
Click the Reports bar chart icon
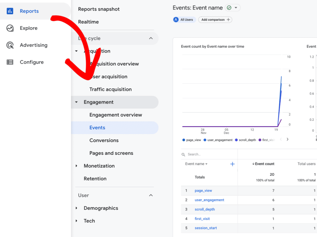[10, 11]
